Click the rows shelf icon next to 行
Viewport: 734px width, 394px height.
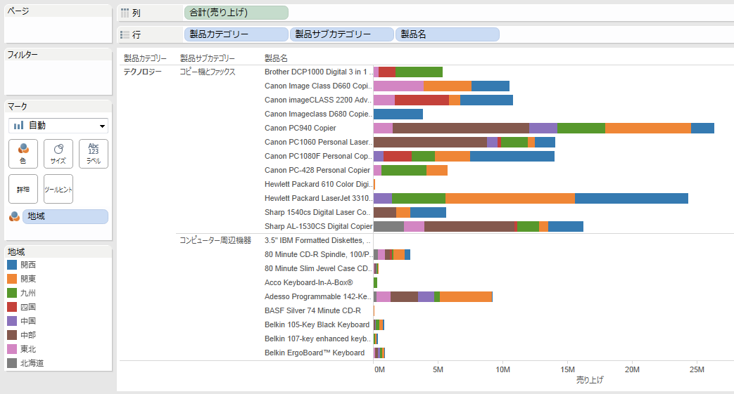(x=125, y=34)
